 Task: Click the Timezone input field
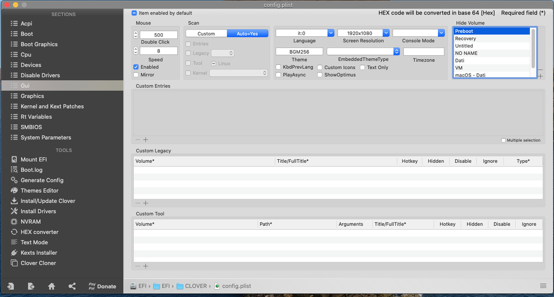pyautogui.click(x=424, y=52)
